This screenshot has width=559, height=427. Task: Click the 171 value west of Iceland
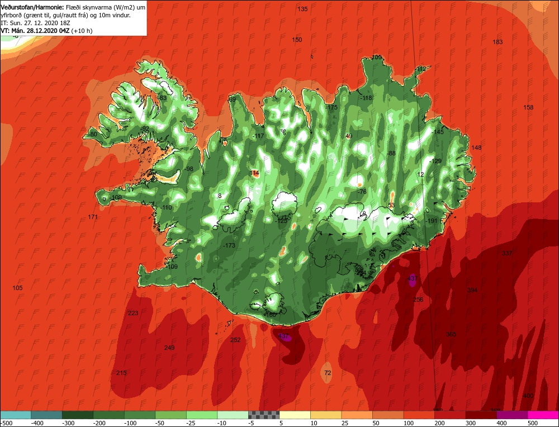pyautogui.click(x=93, y=217)
